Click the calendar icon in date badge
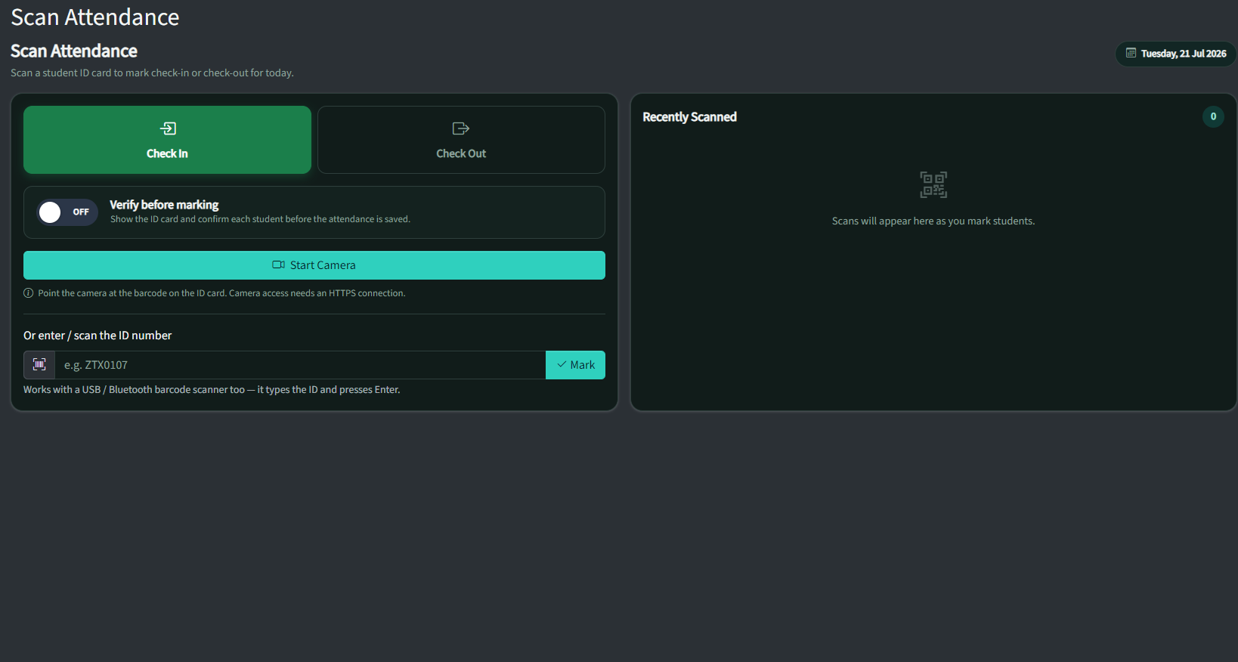The height and width of the screenshot is (662, 1238). [x=1131, y=53]
